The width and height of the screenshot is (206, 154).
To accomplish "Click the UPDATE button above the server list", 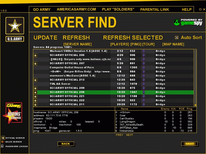I will 45,37.
